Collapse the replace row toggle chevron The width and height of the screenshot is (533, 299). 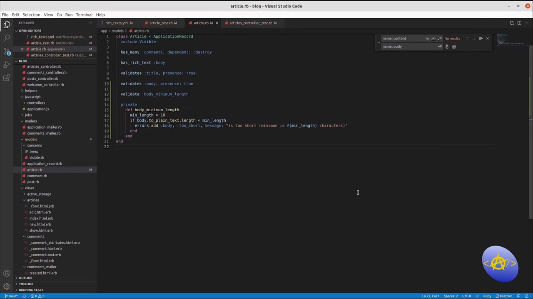pos(379,42)
